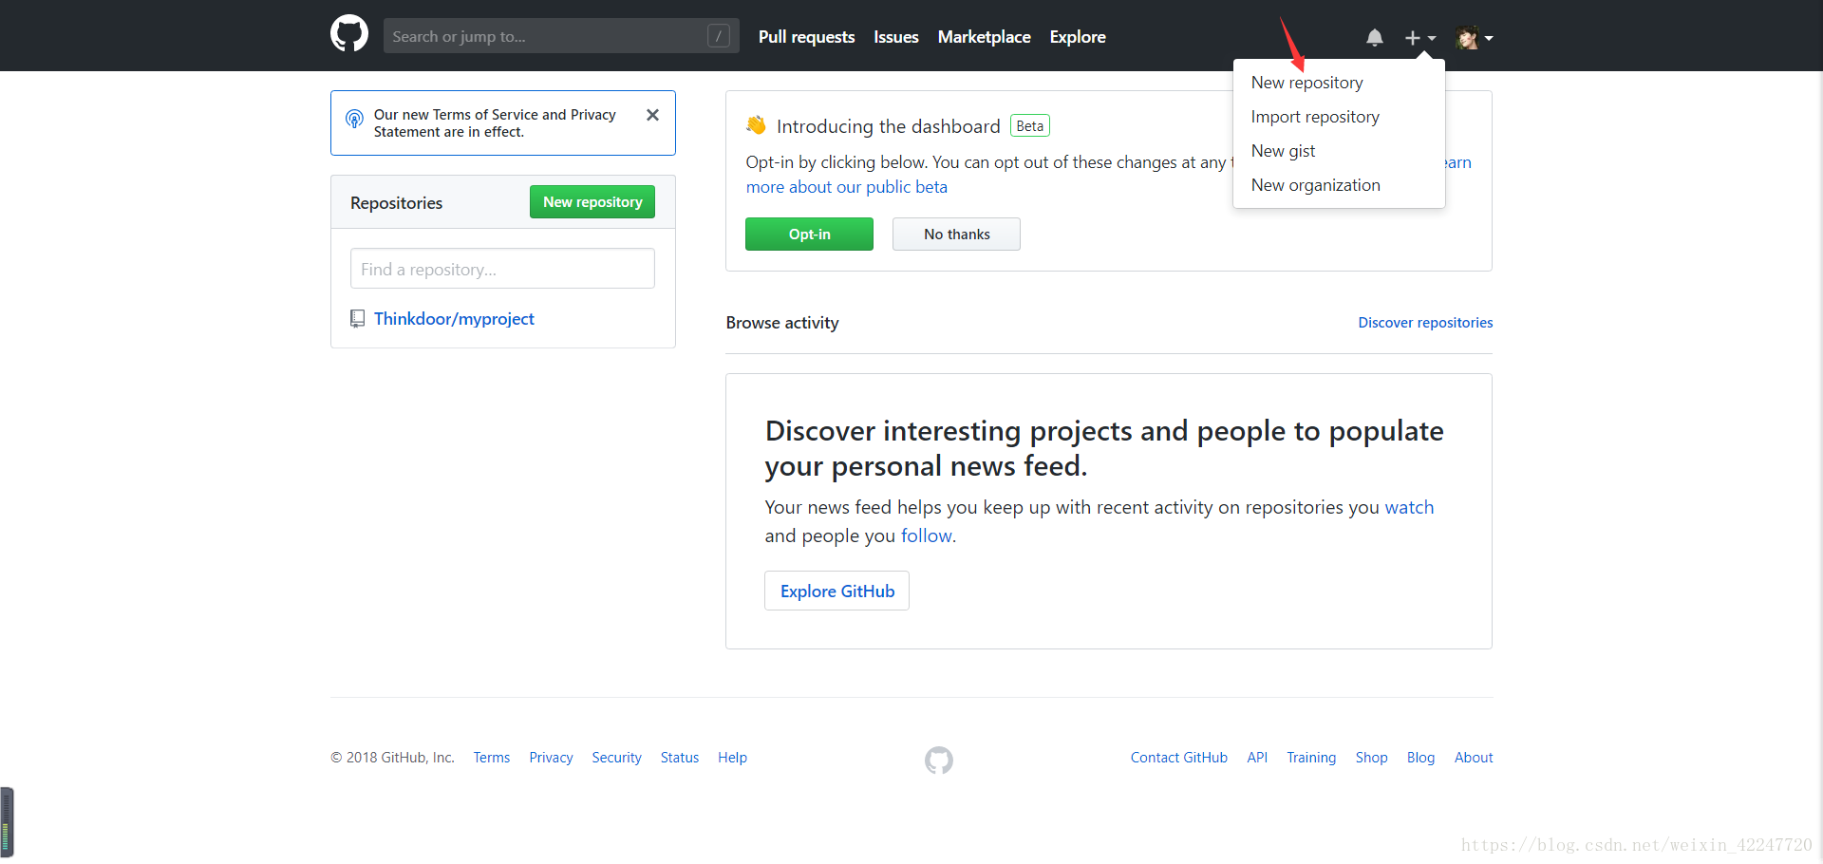The width and height of the screenshot is (1823, 864).
Task: Click the 'Repositories' sidebar heading
Action: [396, 203]
